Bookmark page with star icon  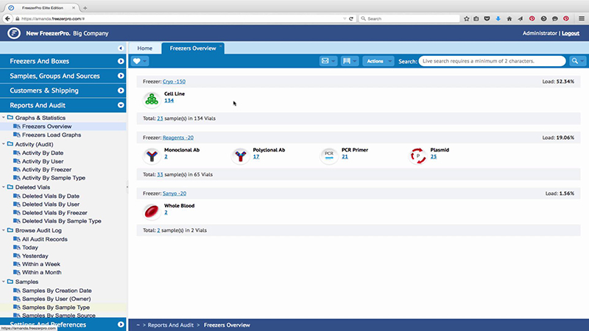point(467,18)
